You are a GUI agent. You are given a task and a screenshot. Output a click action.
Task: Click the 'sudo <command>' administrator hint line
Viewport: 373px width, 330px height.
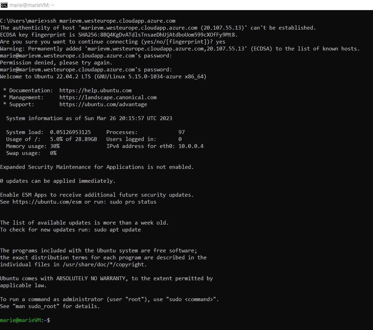(109, 299)
